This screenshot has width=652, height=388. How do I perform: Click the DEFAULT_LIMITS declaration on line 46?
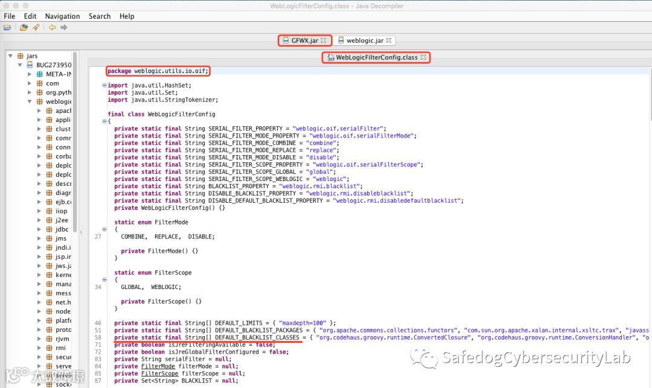point(225,323)
